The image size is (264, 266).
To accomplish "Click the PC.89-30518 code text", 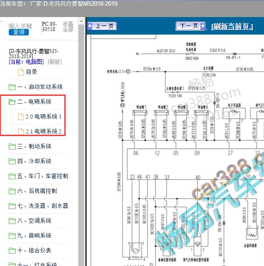I will (x=49, y=26).
